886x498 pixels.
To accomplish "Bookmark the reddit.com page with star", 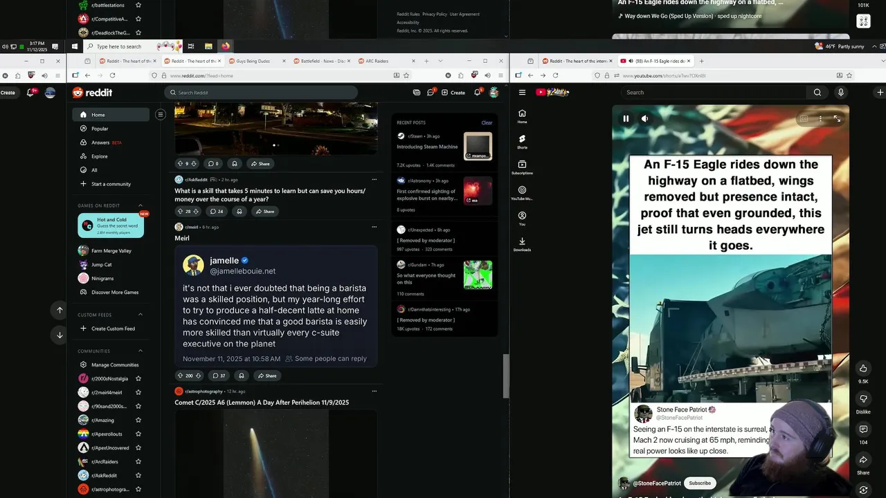I will pos(406,75).
